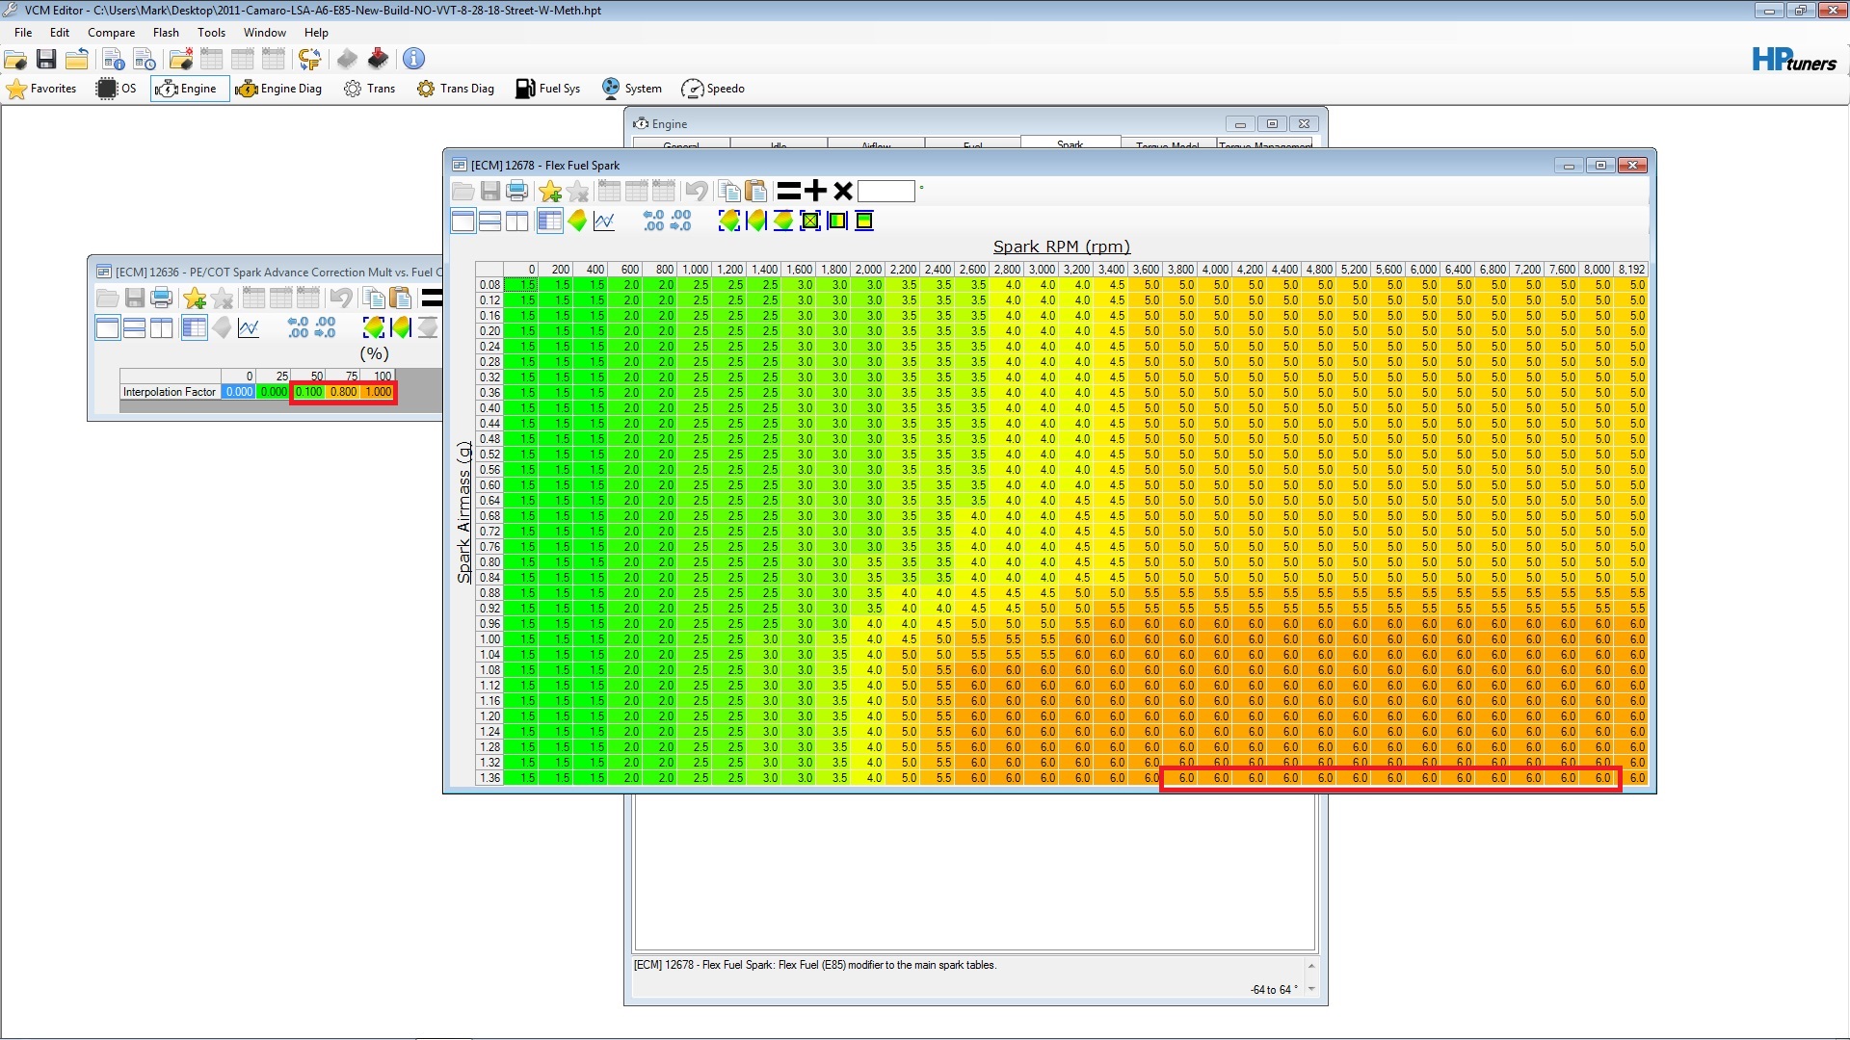The height and width of the screenshot is (1040, 1850).
Task: Print the Flex Fuel Spark table
Action: click(517, 191)
